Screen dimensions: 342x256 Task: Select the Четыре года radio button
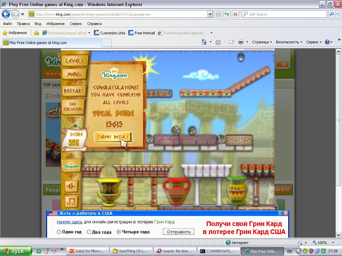119,232
